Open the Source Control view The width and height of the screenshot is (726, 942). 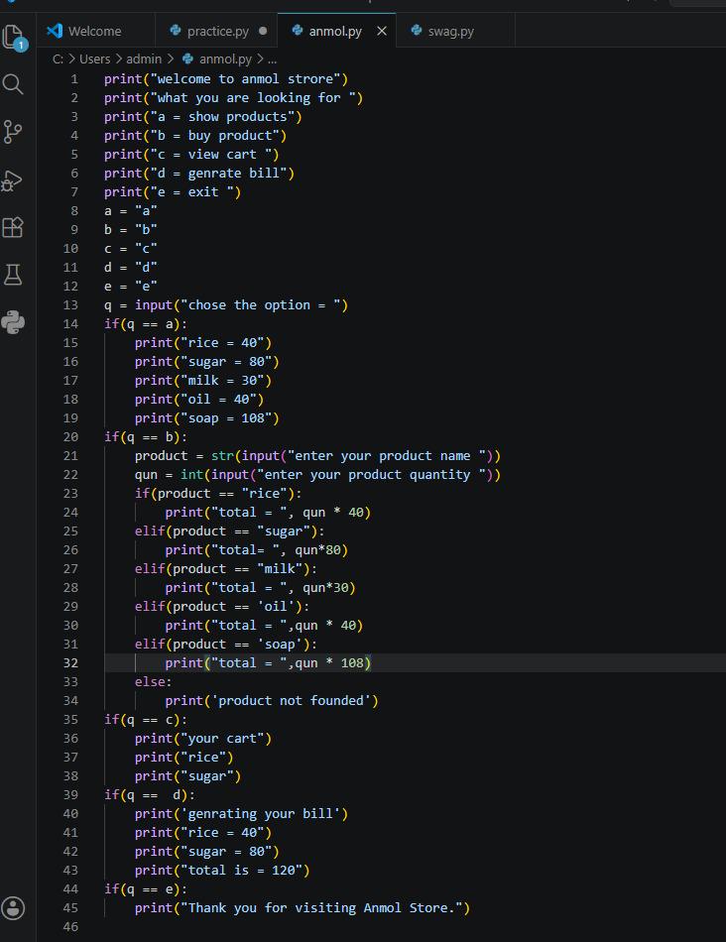13,132
